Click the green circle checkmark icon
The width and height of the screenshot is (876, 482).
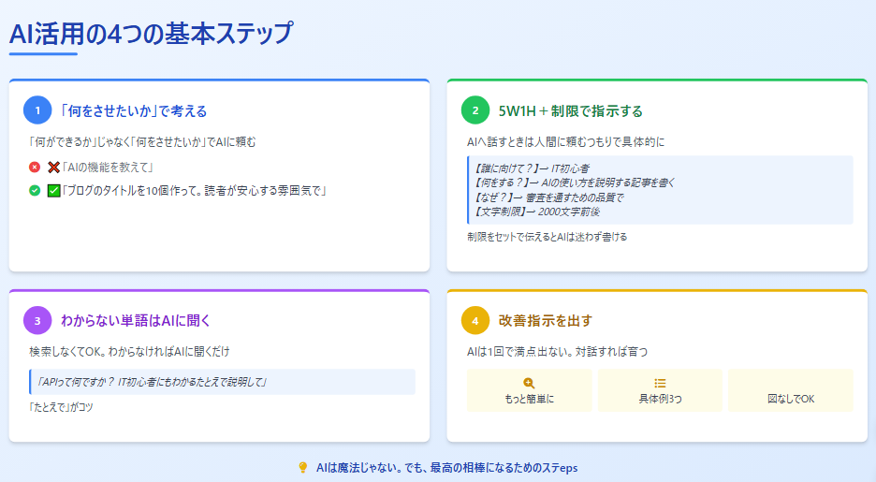(x=35, y=190)
